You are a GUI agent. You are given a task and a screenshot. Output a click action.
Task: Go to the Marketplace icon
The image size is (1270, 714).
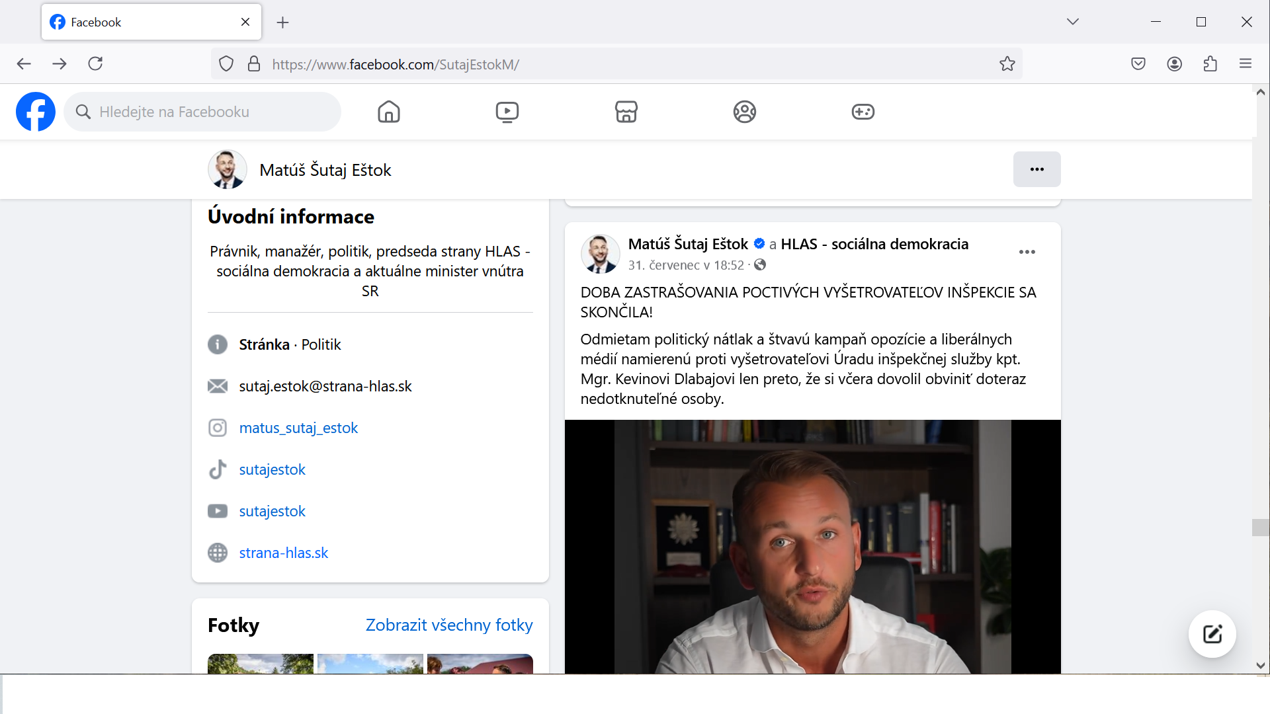click(626, 112)
